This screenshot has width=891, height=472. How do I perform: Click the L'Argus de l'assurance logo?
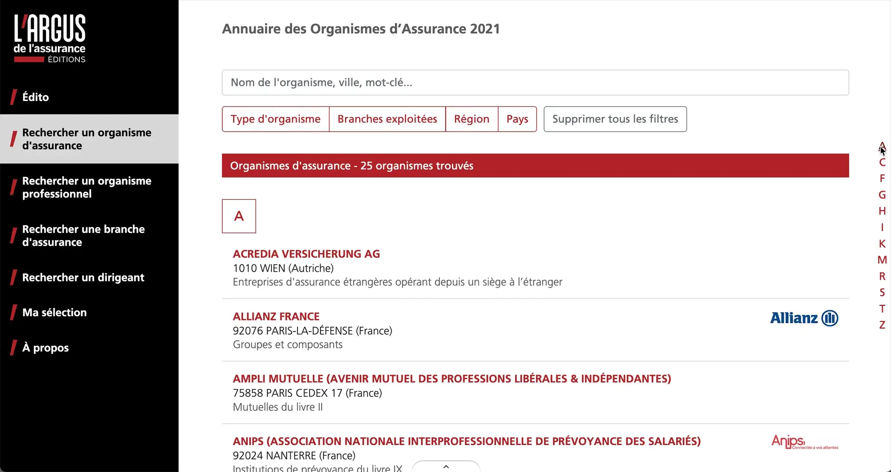pos(50,38)
